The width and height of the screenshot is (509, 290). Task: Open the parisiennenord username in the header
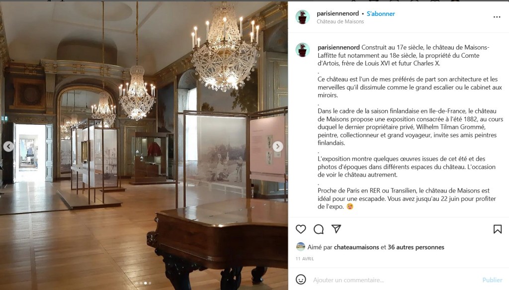(338, 13)
